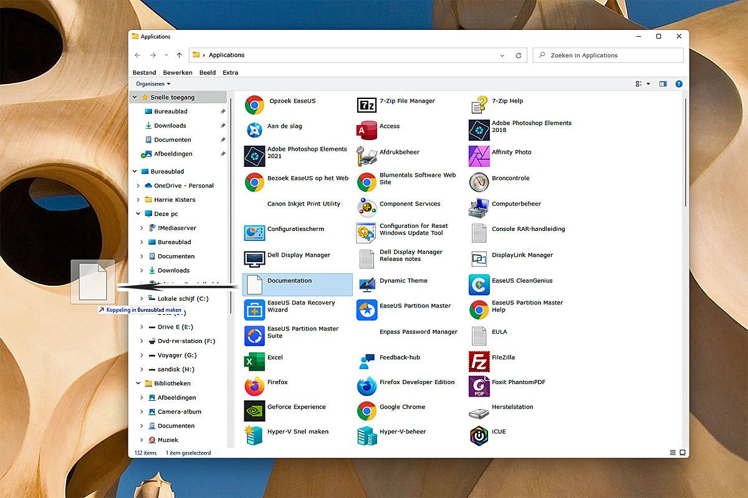Go up one folder level

[180, 55]
